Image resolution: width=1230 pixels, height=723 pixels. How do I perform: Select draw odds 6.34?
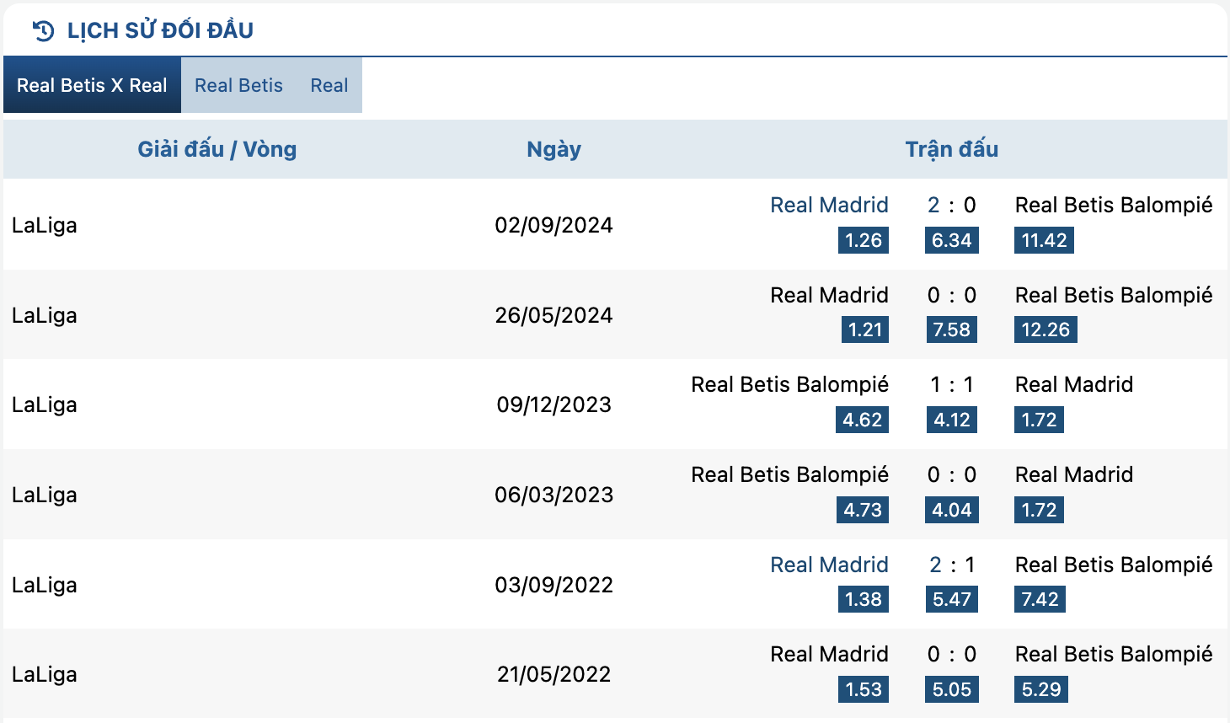pos(952,240)
